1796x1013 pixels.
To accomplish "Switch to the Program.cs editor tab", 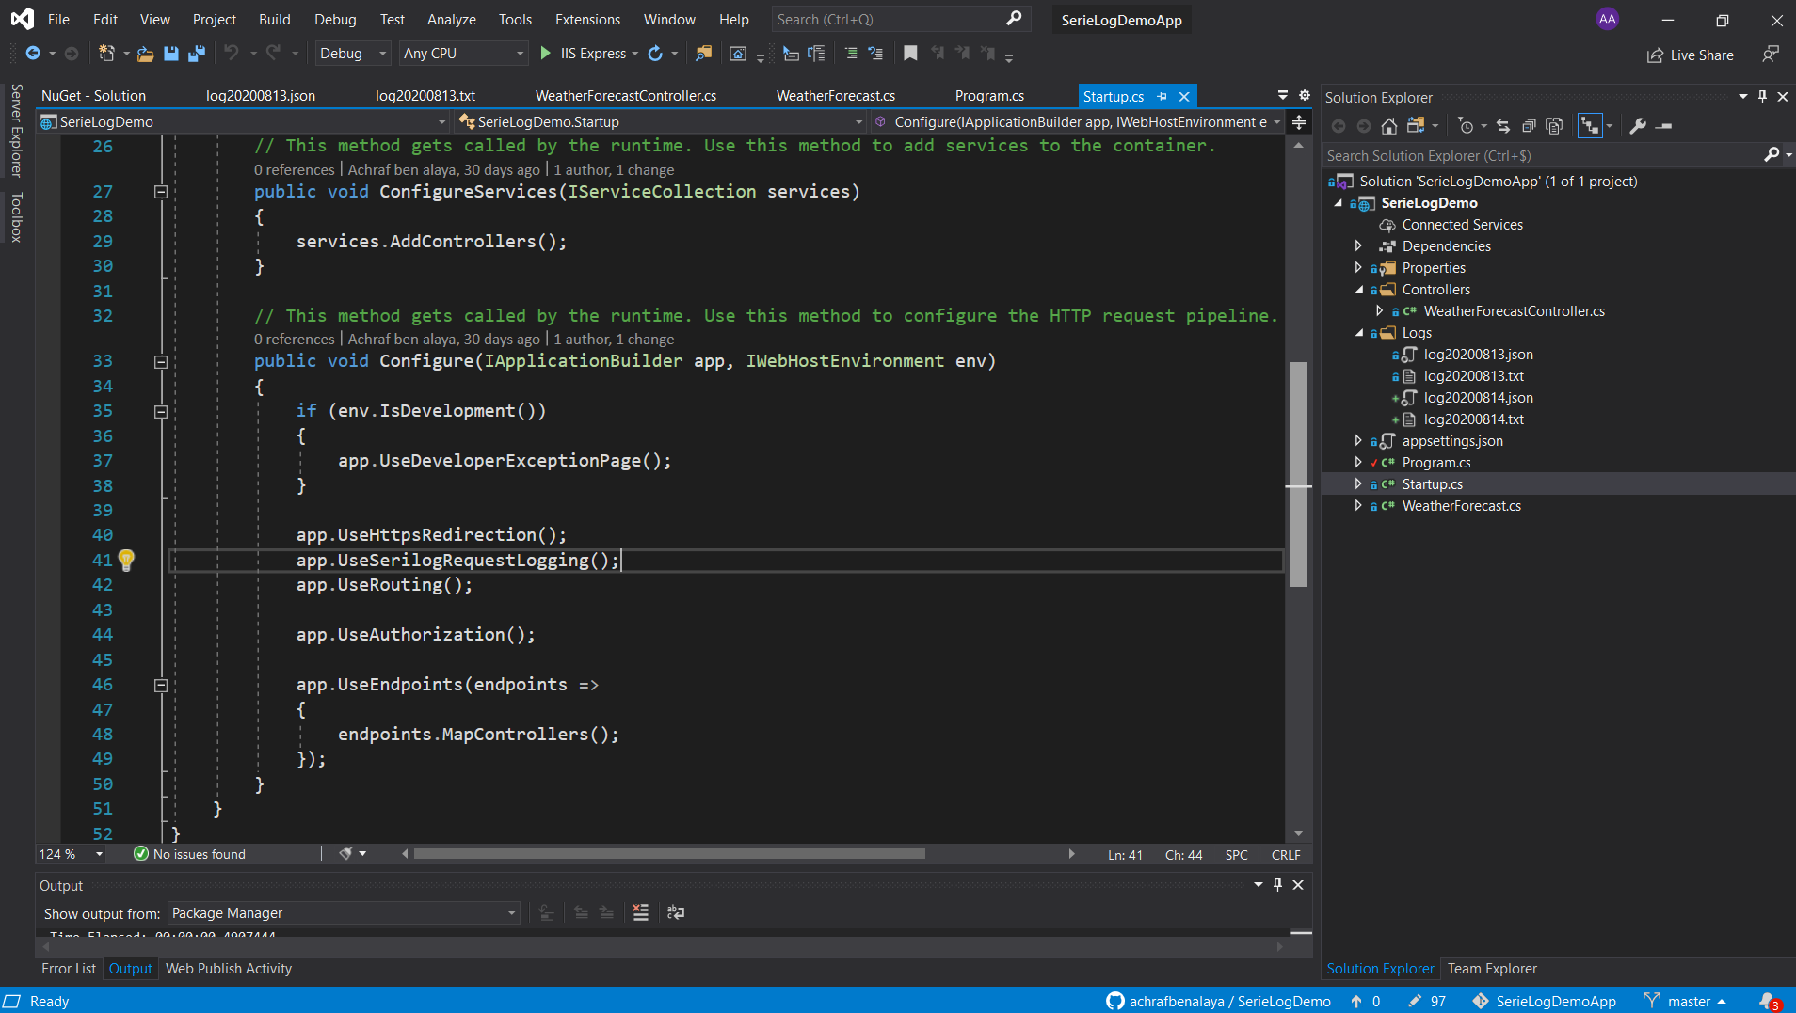I will click(989, 96).
